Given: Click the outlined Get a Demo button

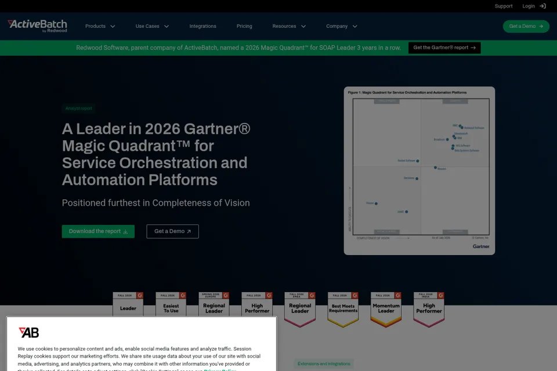Looking at the screenshot, I should [x=172, y=231].
